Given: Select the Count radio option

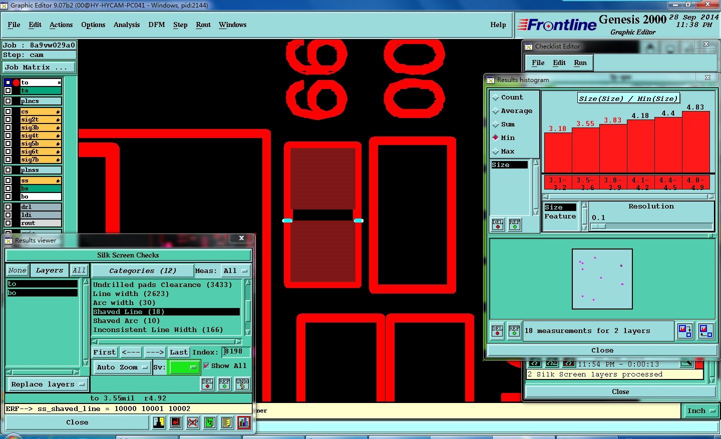Looking at the screenshot, I should [x=496, y=97].
